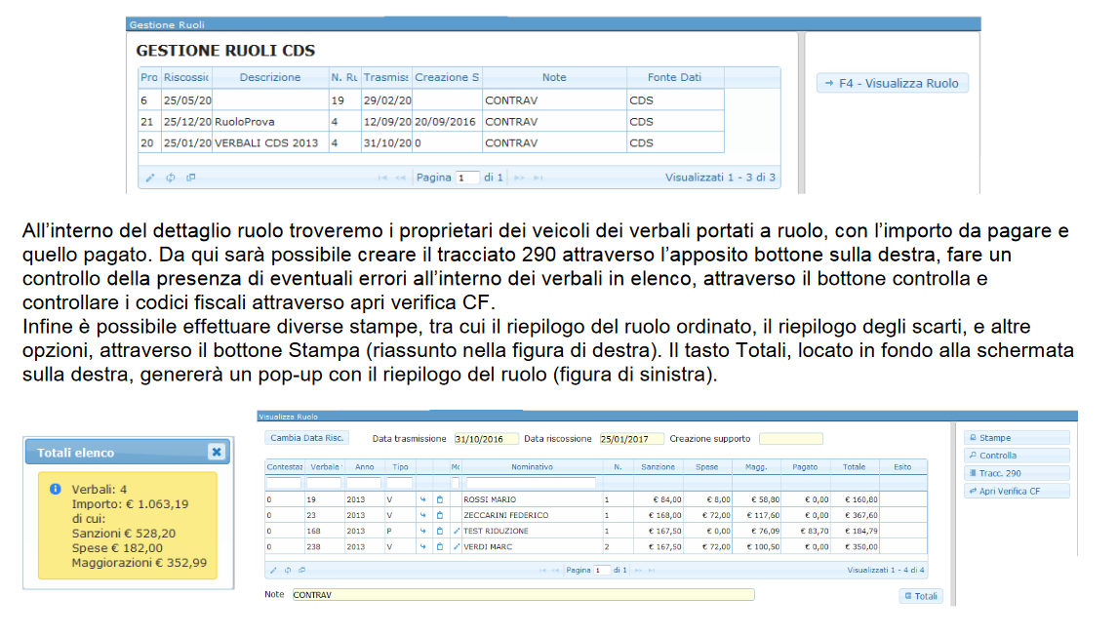1118x636 pixels.
Task: Click clipboard icon in ZECCARINI FEDERICO row
Action: [x=440, y=515]
